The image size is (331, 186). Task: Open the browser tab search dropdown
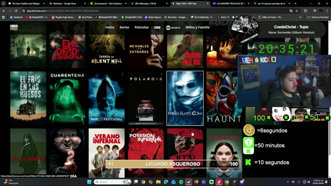coord(3,4)
